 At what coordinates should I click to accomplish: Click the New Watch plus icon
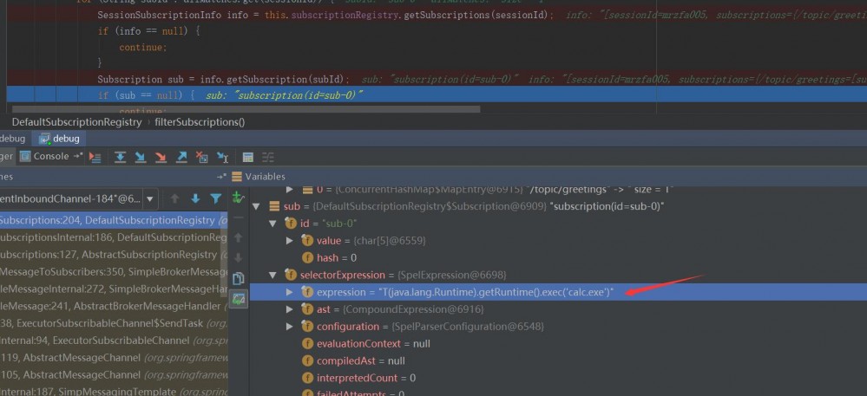(239, 198)
